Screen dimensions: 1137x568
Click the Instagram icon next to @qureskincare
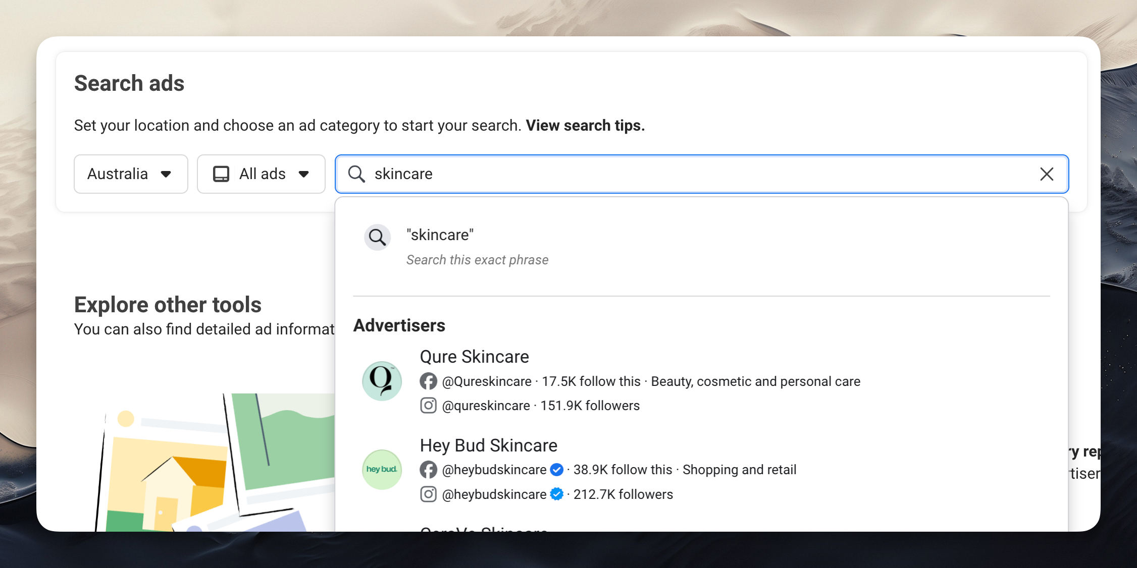(x=428, y=405)
